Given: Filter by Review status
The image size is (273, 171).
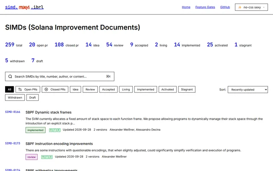Looking at the screenshot, I should click(x=90, y=89).
